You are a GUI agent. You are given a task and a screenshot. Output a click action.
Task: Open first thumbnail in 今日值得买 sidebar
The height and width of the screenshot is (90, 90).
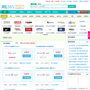[x=73, y=82]
